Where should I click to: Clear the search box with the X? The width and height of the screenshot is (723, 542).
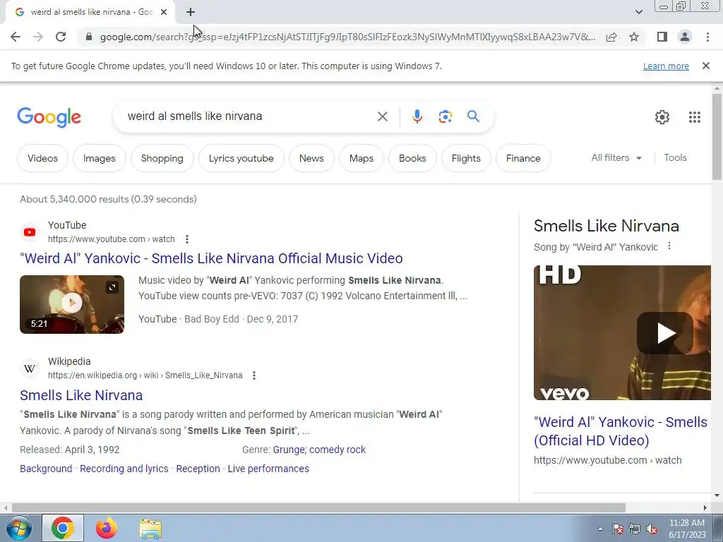(382, 116)
